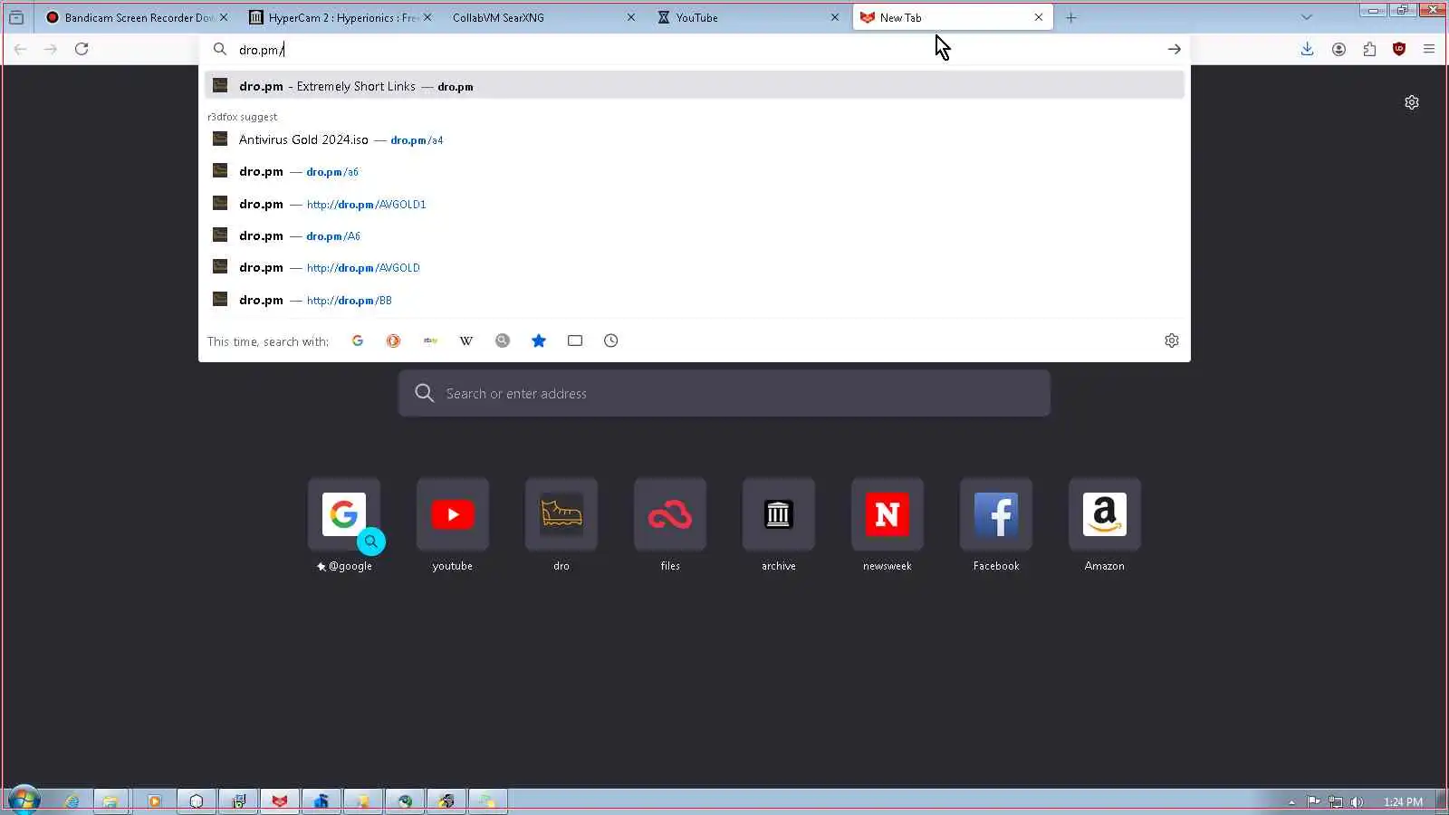Screen dimensions: 1449x815
Task: Open the New Tab personalize gear
Action: coord(1412,102)
